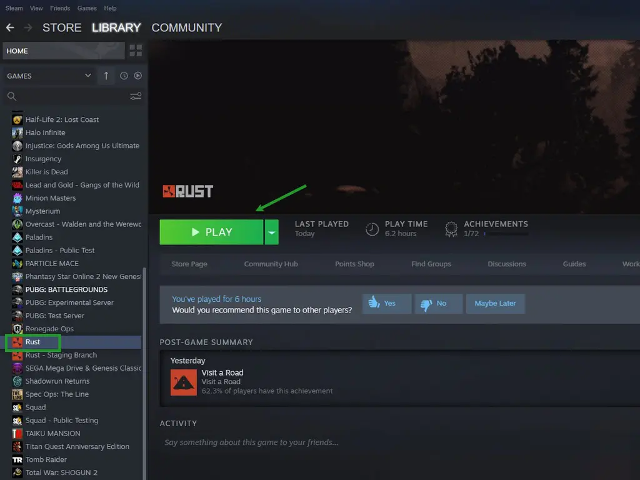Open the Steam menu
This screenshot has width=640, height=480.
click(x=14, y=8)
